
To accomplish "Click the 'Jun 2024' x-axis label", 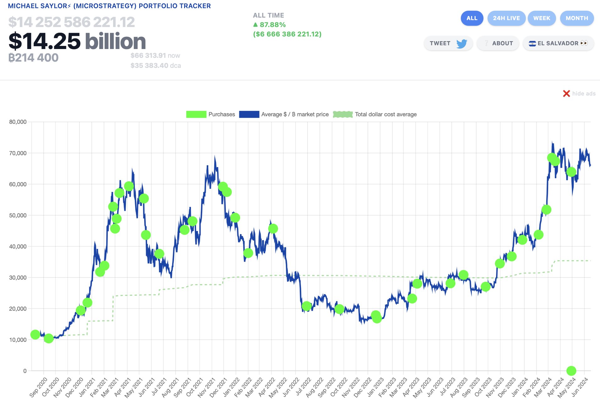I will [x=580, y=387].
